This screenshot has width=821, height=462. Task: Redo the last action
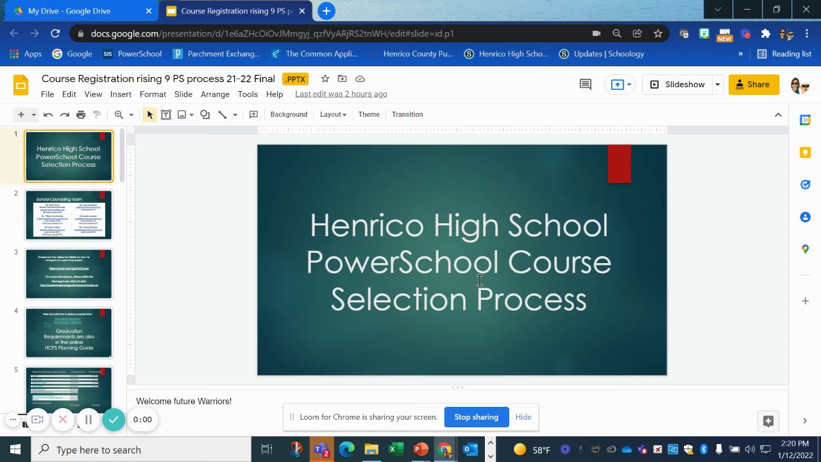tap(64, 115)
